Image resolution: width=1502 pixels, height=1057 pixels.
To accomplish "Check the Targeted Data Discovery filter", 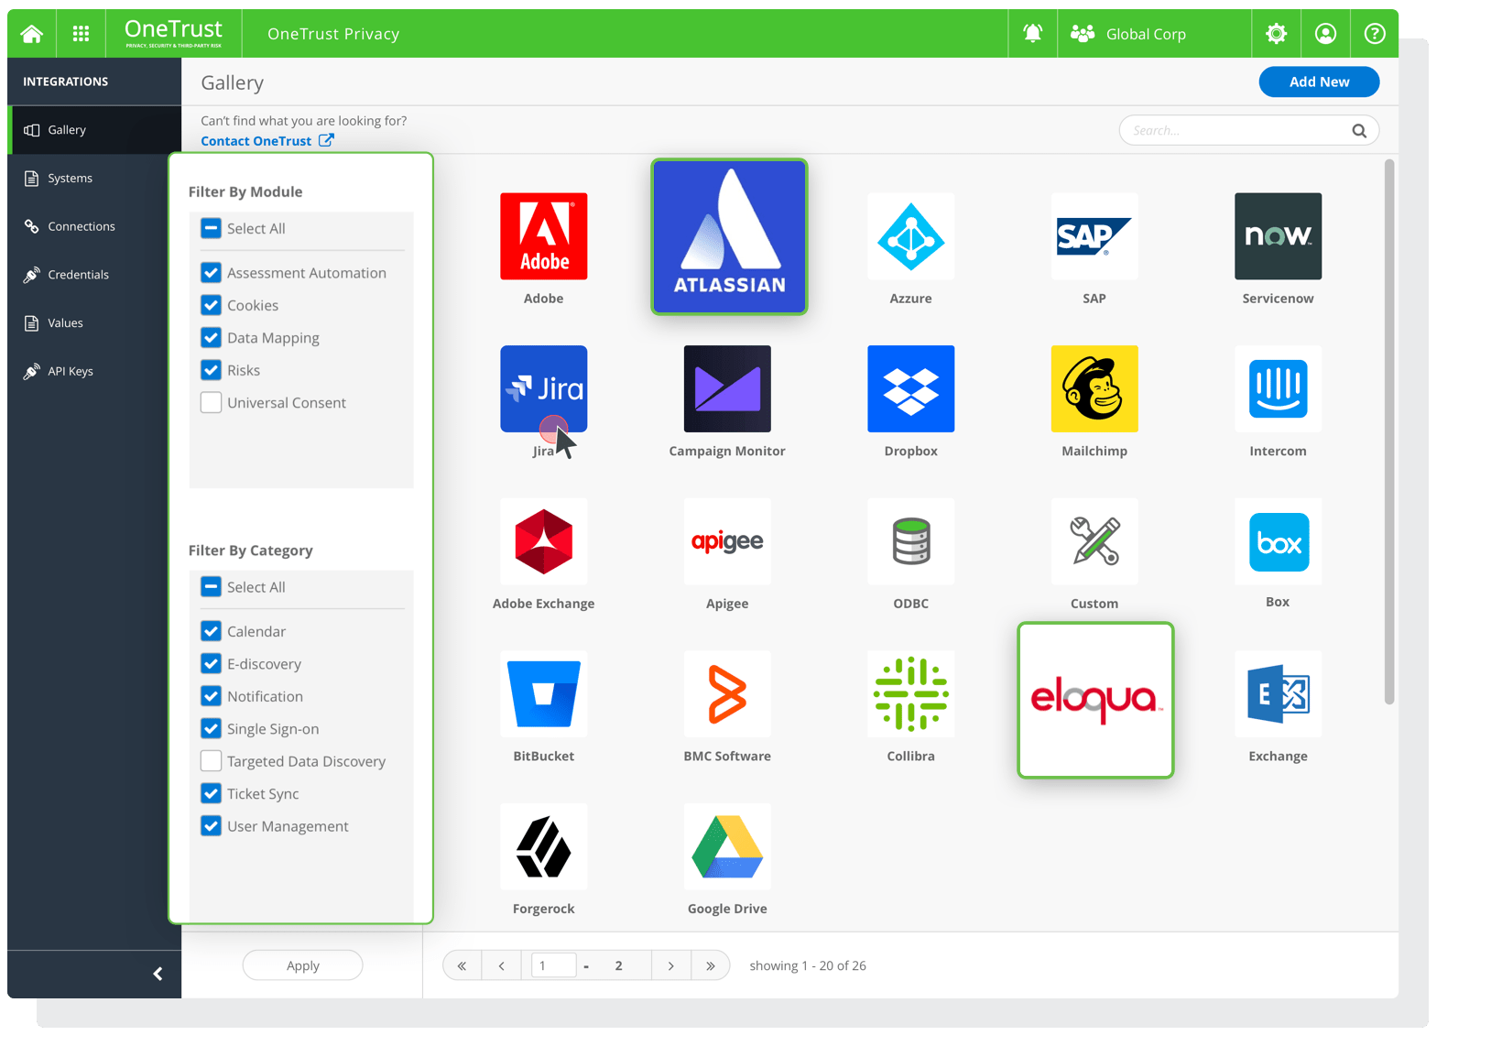I will coord(211,761).
